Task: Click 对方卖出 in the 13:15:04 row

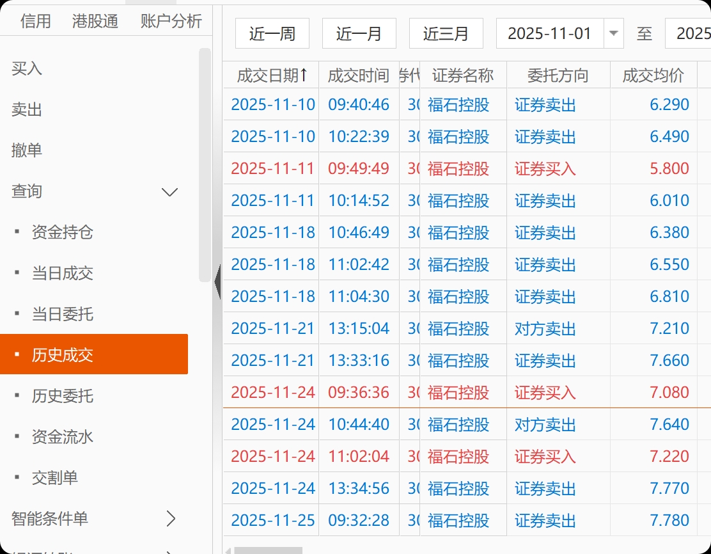Action: 545,329
